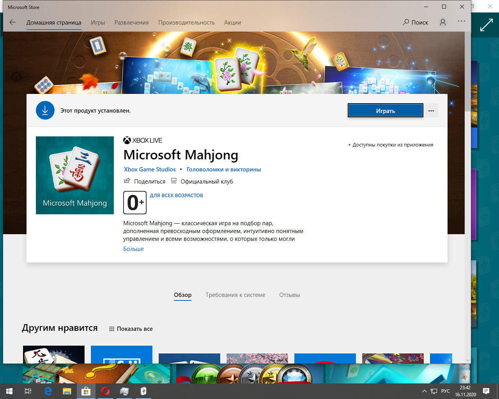Open the Развлечения tab
Screen dimensions: 499x399
pyautogui.click(x=132, y=23)
